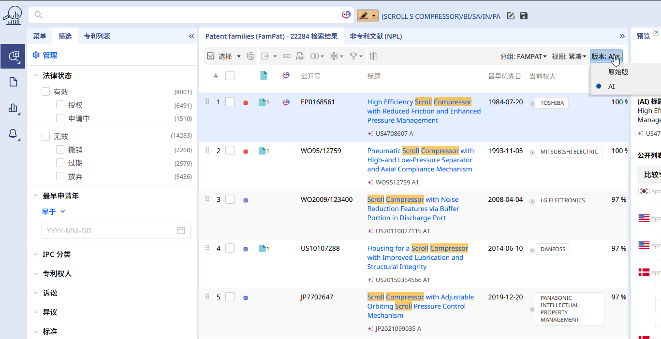Viewport: 661px width, 339px height.
Task: Click the column comparison toolbar icon
Action: pyautogui.click(x=373, y=56)
